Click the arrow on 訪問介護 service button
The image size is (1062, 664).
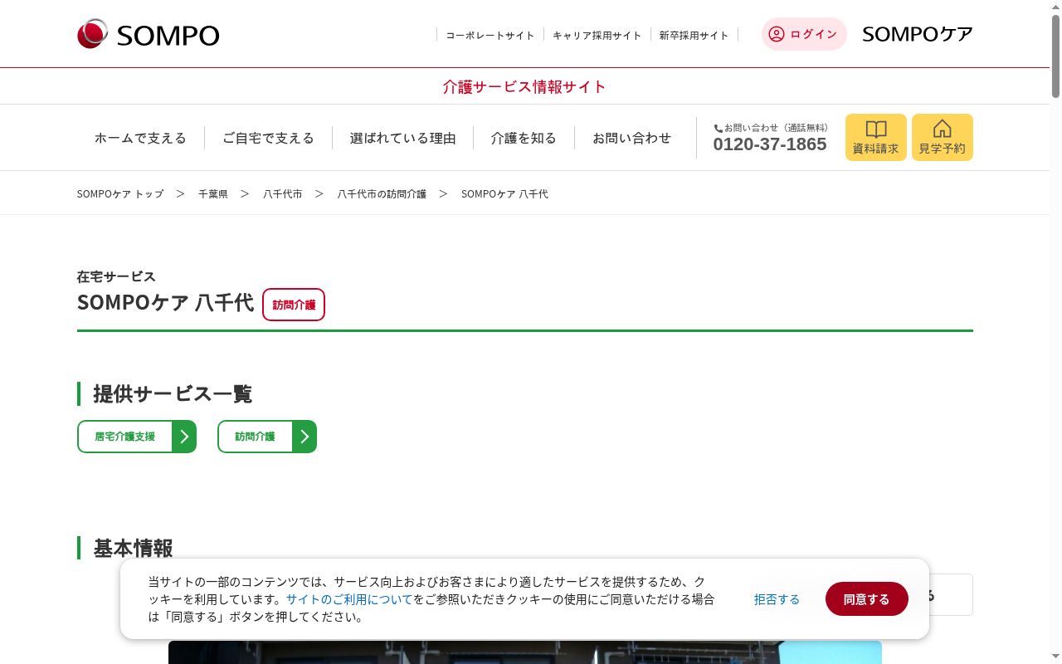304,437
